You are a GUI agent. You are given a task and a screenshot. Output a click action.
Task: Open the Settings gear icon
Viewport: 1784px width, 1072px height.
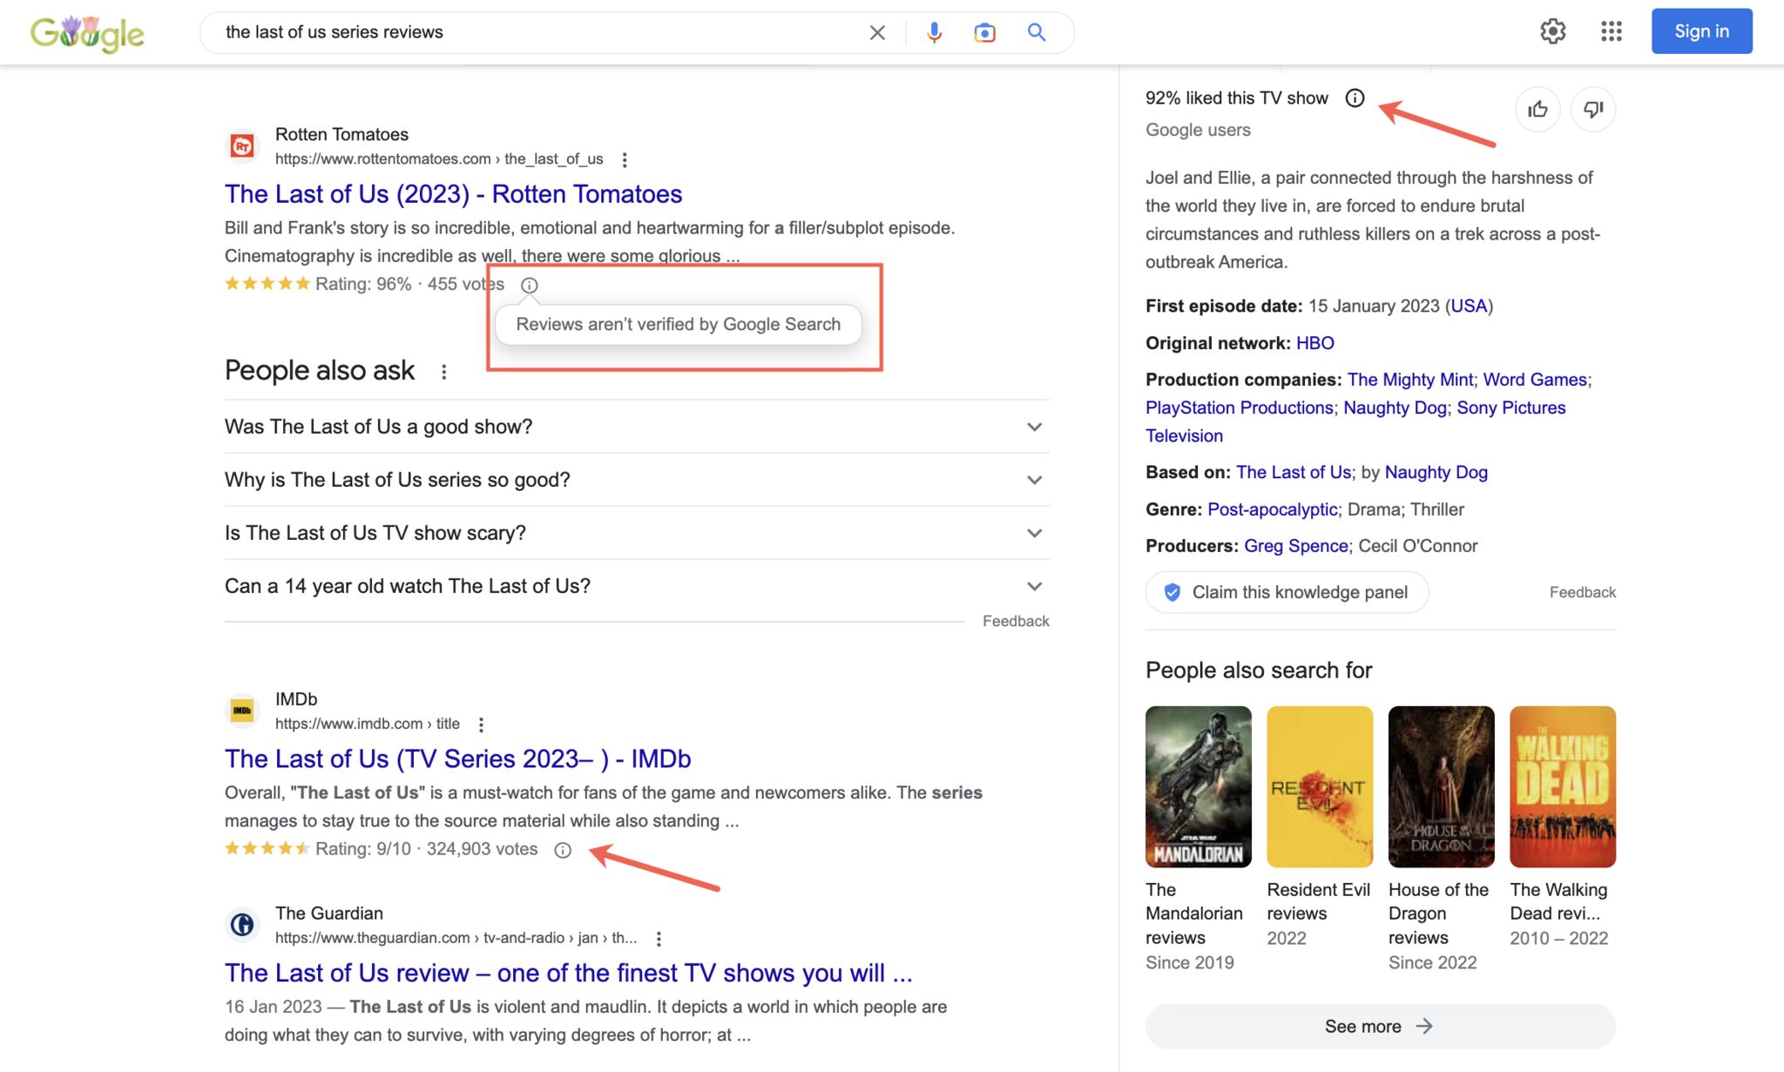click(x=1552, y=31)
